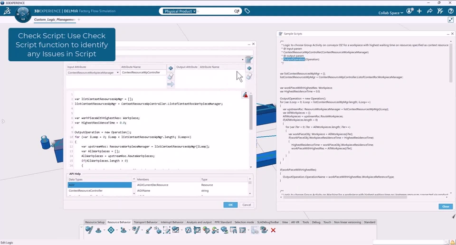
Task: Switch to the Resource Setup tab
Action: pos(95,222)
